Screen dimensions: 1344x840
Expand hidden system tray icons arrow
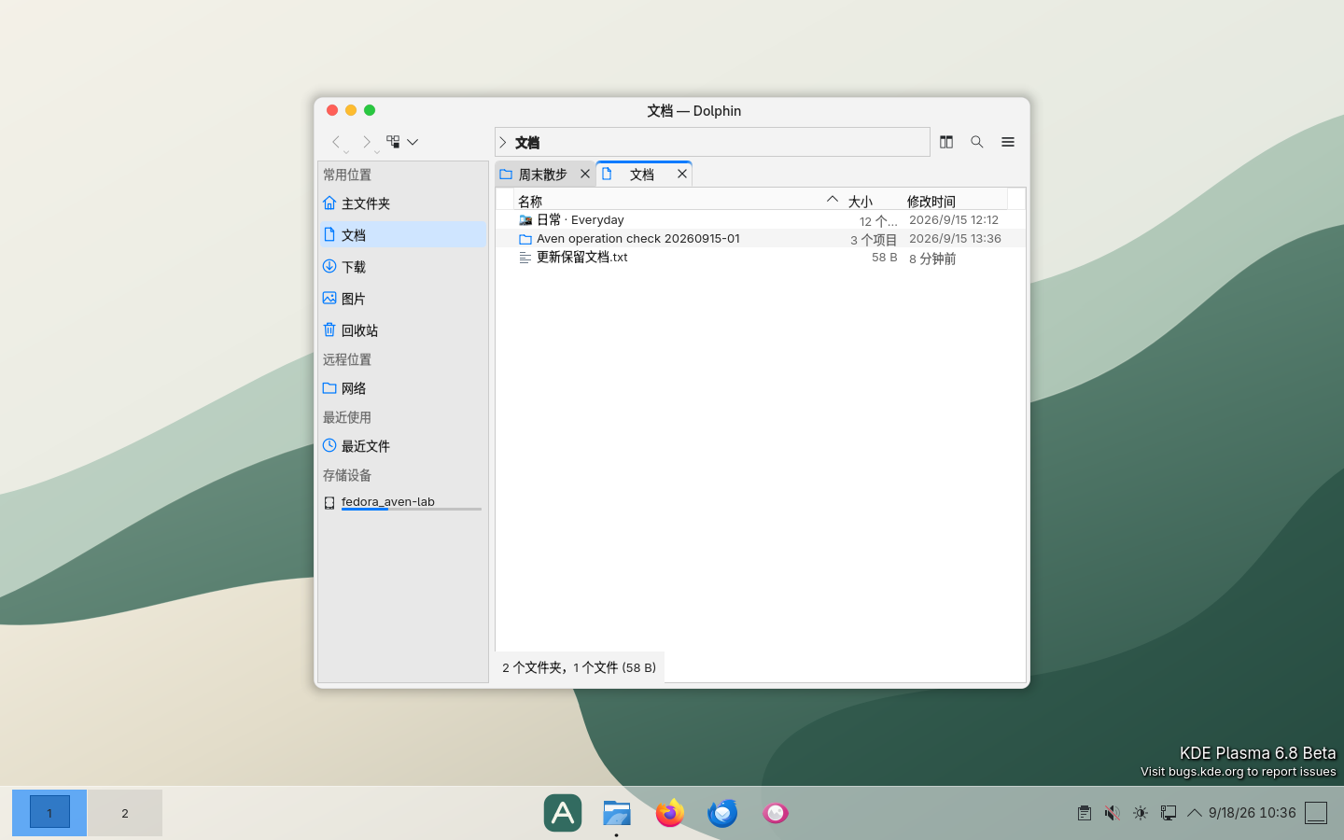pyautogui.click(x=1195, y=813)
